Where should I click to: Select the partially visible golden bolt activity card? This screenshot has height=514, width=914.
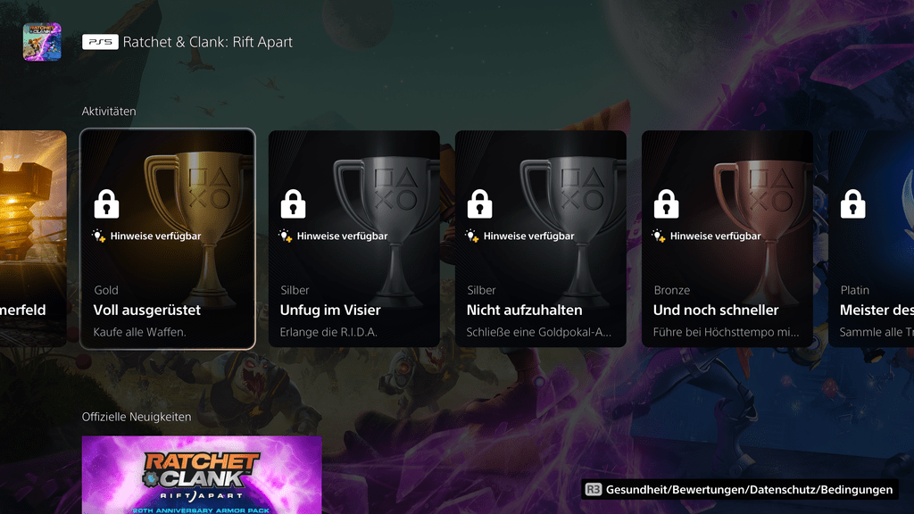pyautogui.click(x=33, y=239)
